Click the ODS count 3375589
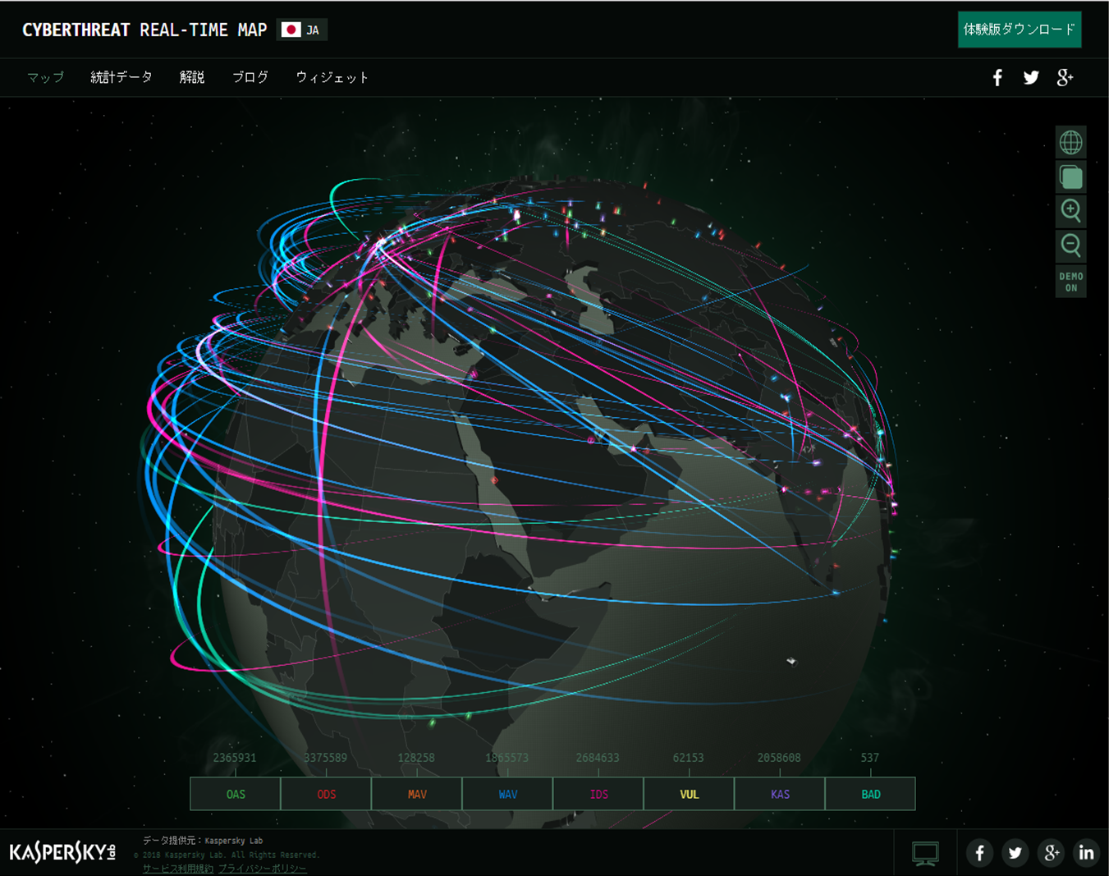The width and height of the screenshot is (1109, 876). pos(326,758)
